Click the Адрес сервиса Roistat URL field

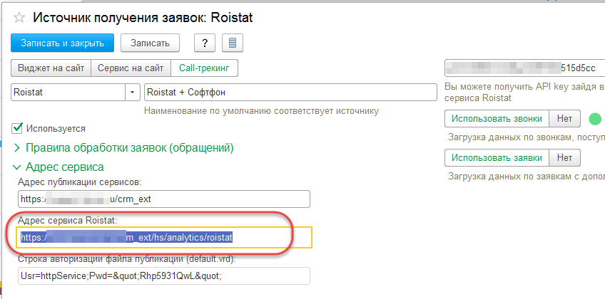tap(165, 238)
